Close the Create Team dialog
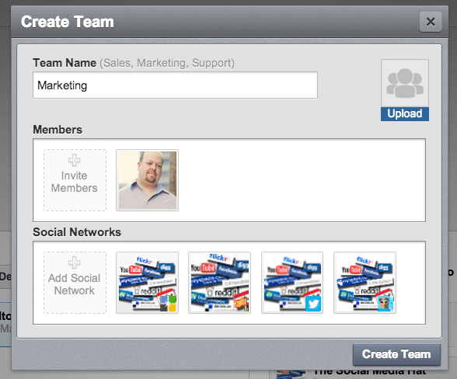 point(431,22)
